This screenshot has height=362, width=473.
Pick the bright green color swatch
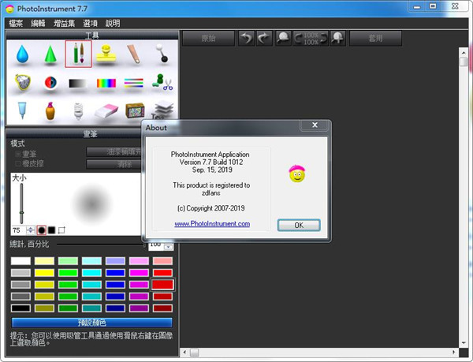tap(68, 273)
